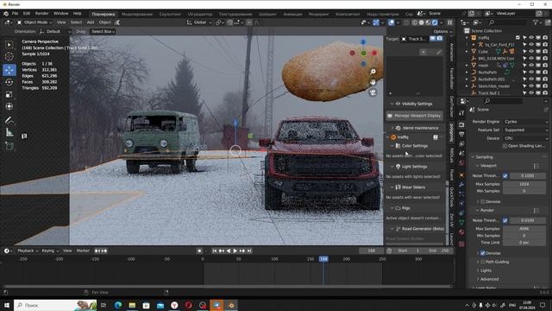Open the viewport Add menu
552x311 pixels.
click(91, 22)
